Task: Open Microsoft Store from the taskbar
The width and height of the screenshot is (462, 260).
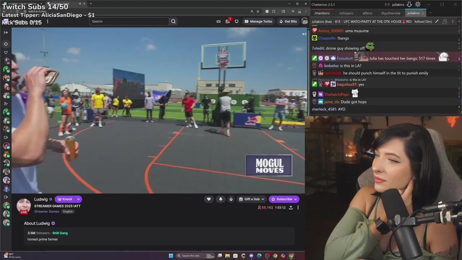Action: tap(235, 256)
